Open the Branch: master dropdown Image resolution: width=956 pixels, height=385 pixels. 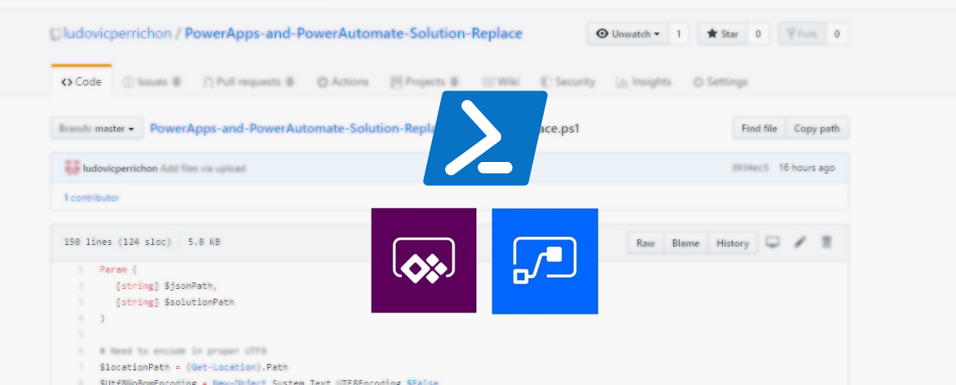tap(97, 129)
